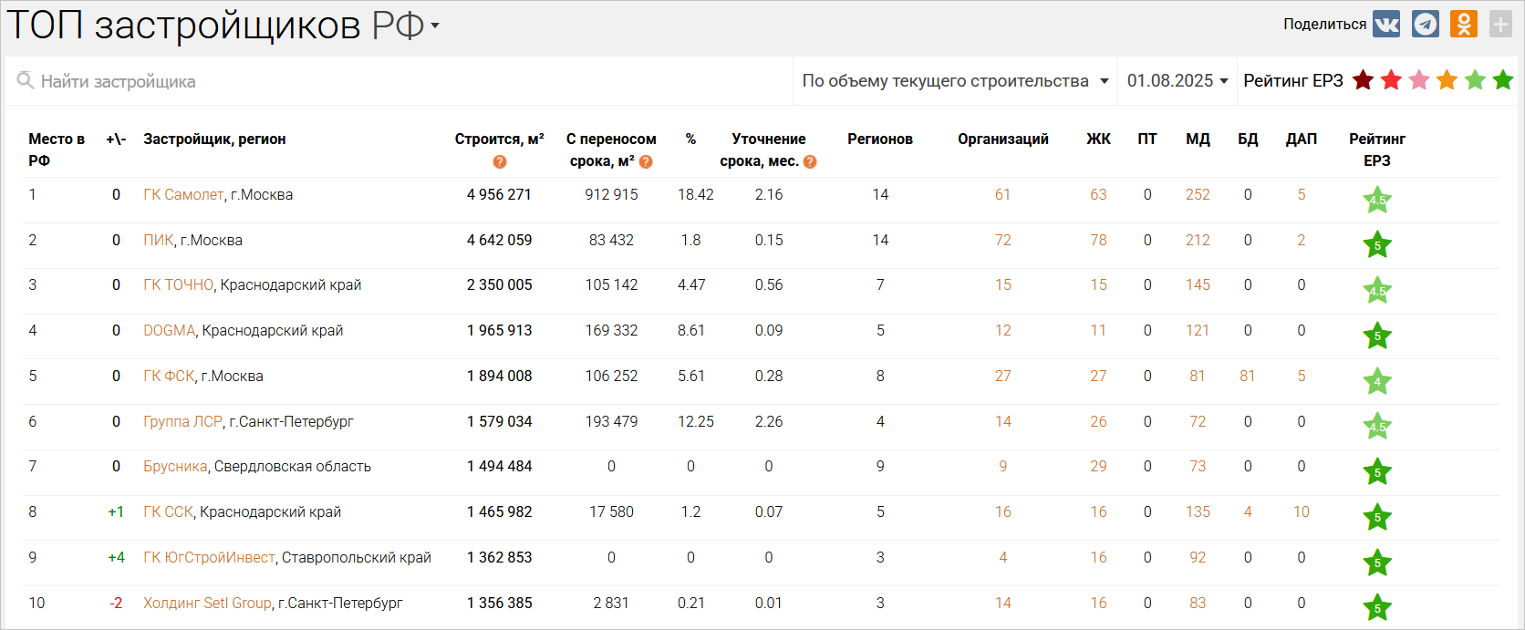The width and height of the screenshot is (1525, 630).
Task: Click the gray plus share icon
Action: point(1500,25)
